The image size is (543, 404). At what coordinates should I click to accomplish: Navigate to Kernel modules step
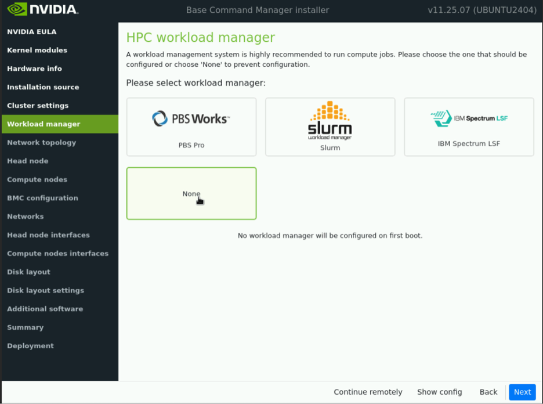(x=37, y=50)
